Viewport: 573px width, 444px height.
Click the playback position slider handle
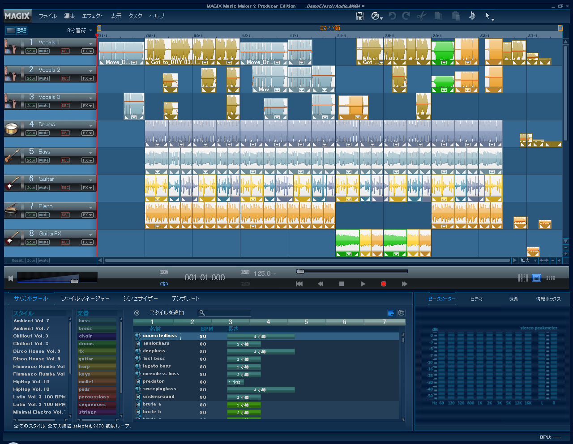click(300, 271)
